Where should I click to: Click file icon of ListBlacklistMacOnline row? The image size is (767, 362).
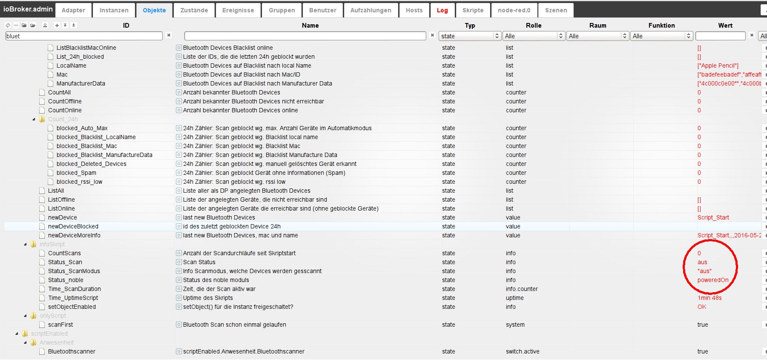[51, 48]
